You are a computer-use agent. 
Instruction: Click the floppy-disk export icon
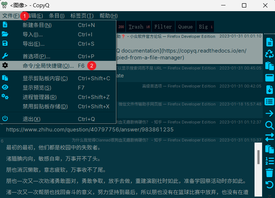point(5,43)
